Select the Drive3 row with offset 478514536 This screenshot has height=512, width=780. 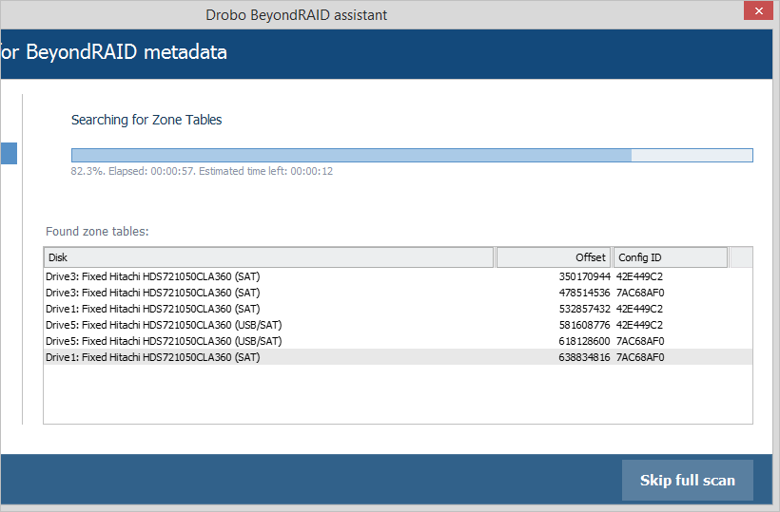[398, 293]
